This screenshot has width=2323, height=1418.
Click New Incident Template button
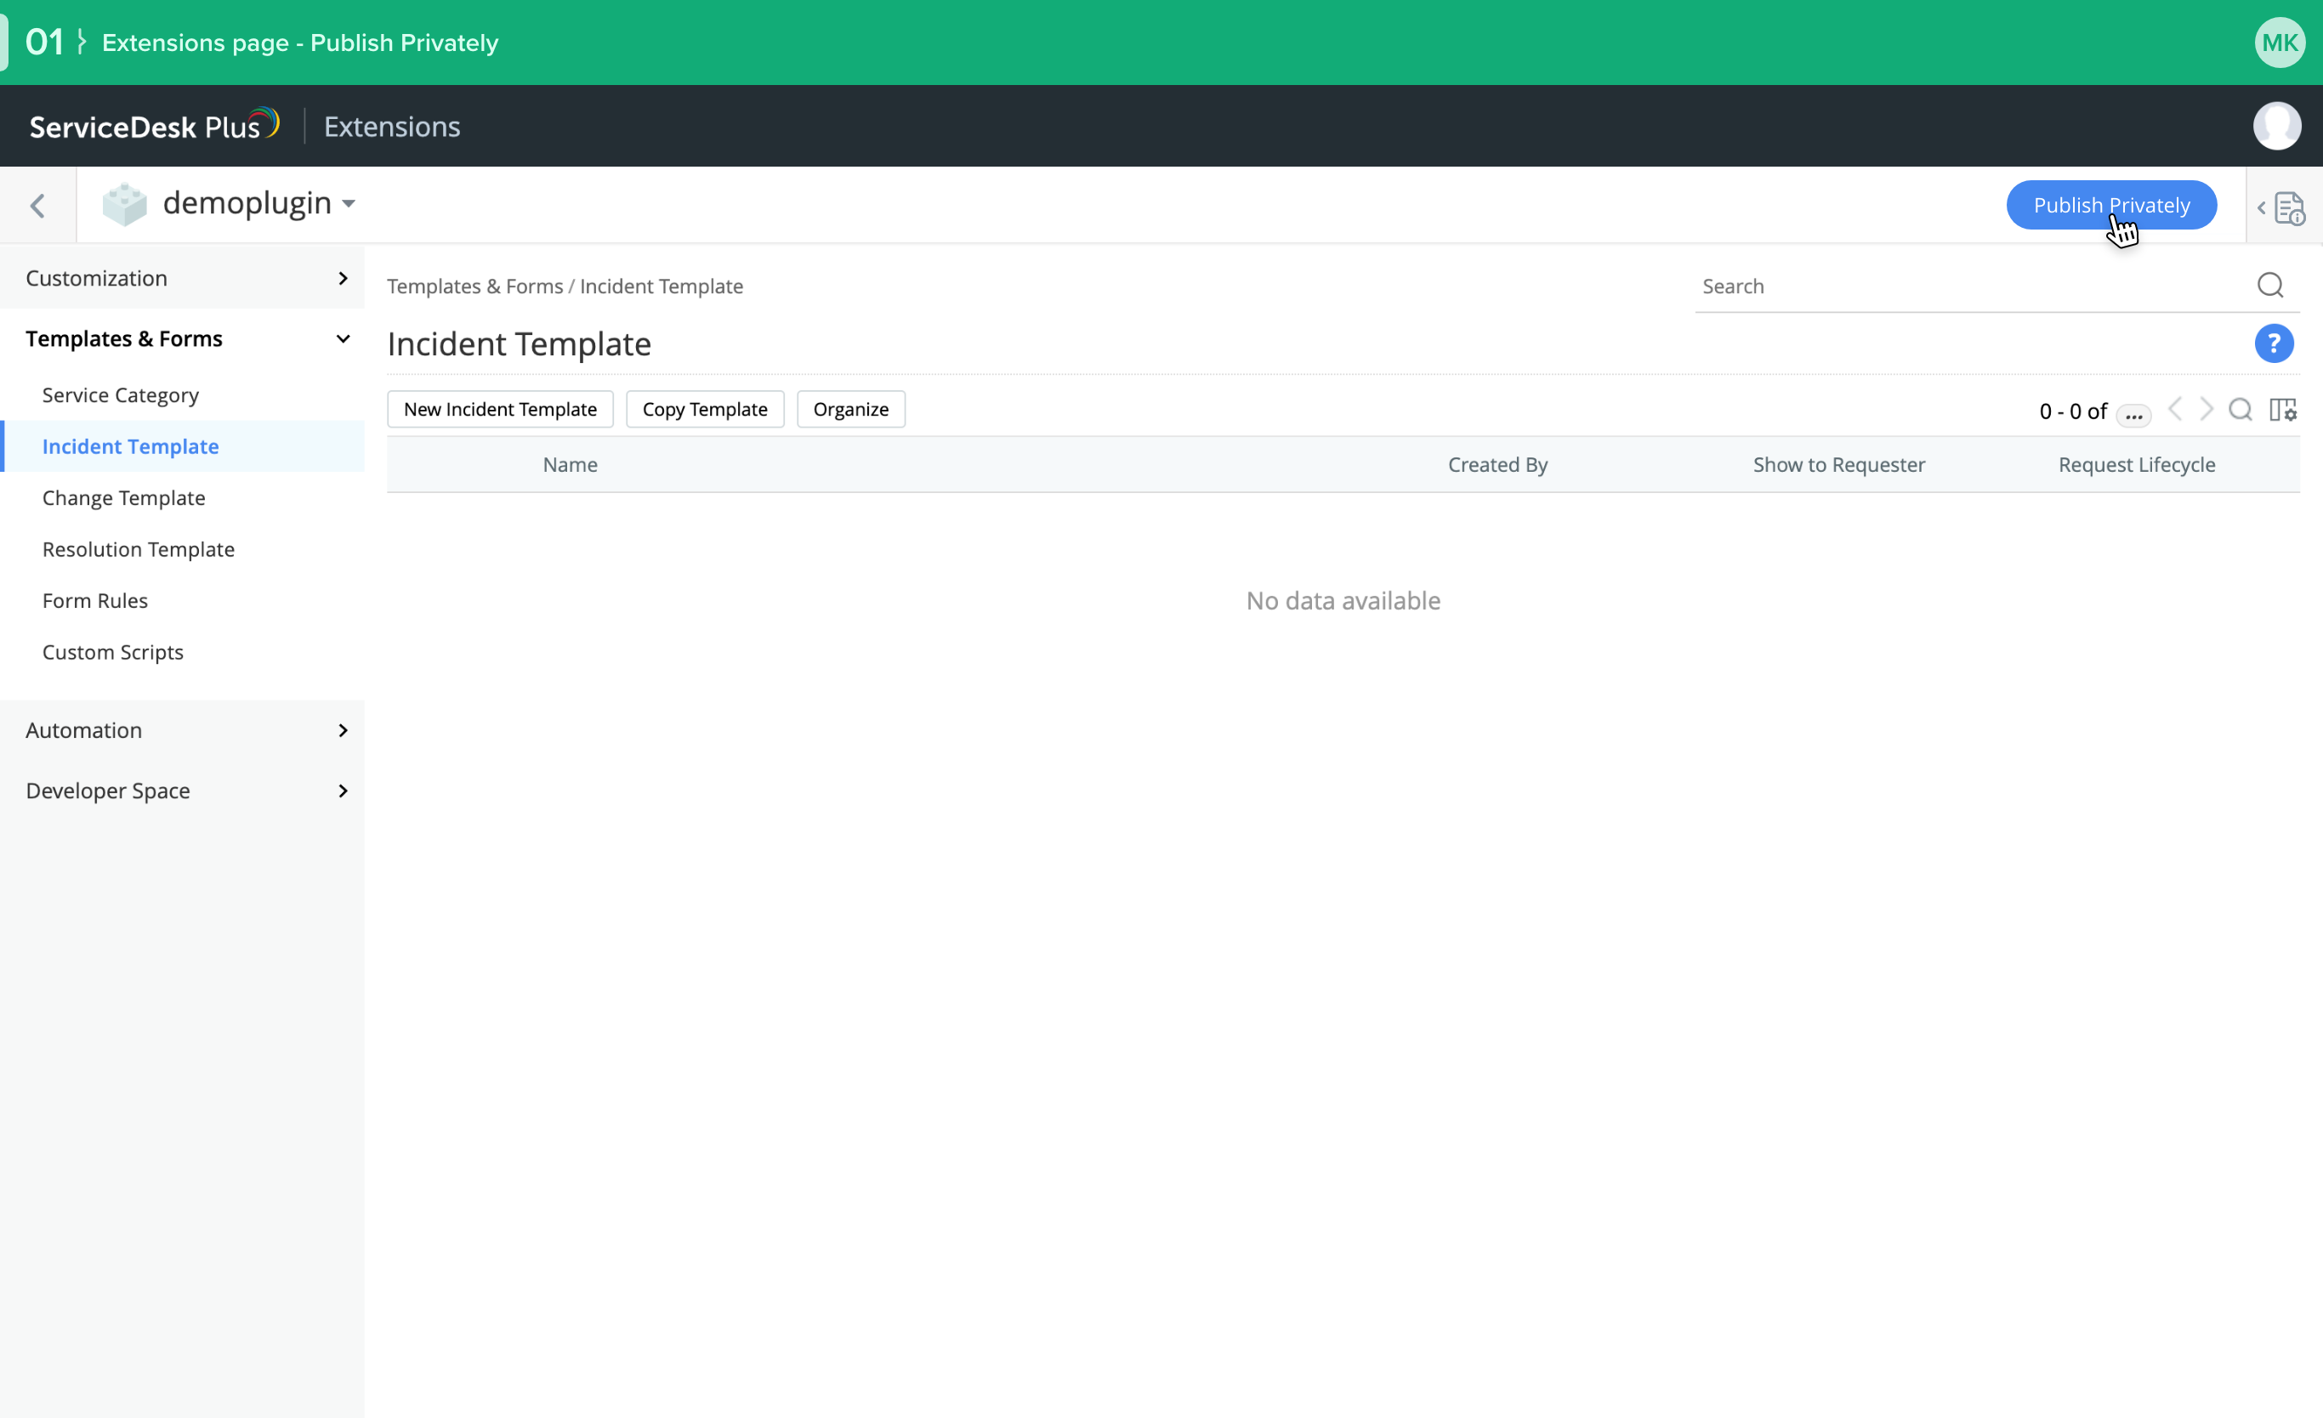(x=500, y=409)
